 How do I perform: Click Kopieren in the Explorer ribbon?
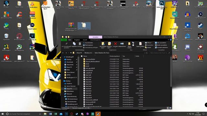tap(74, 44)
